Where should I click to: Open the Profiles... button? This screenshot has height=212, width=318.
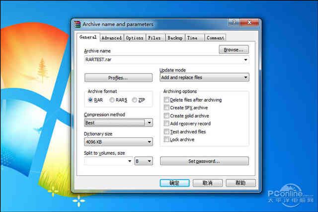[118, 78]
